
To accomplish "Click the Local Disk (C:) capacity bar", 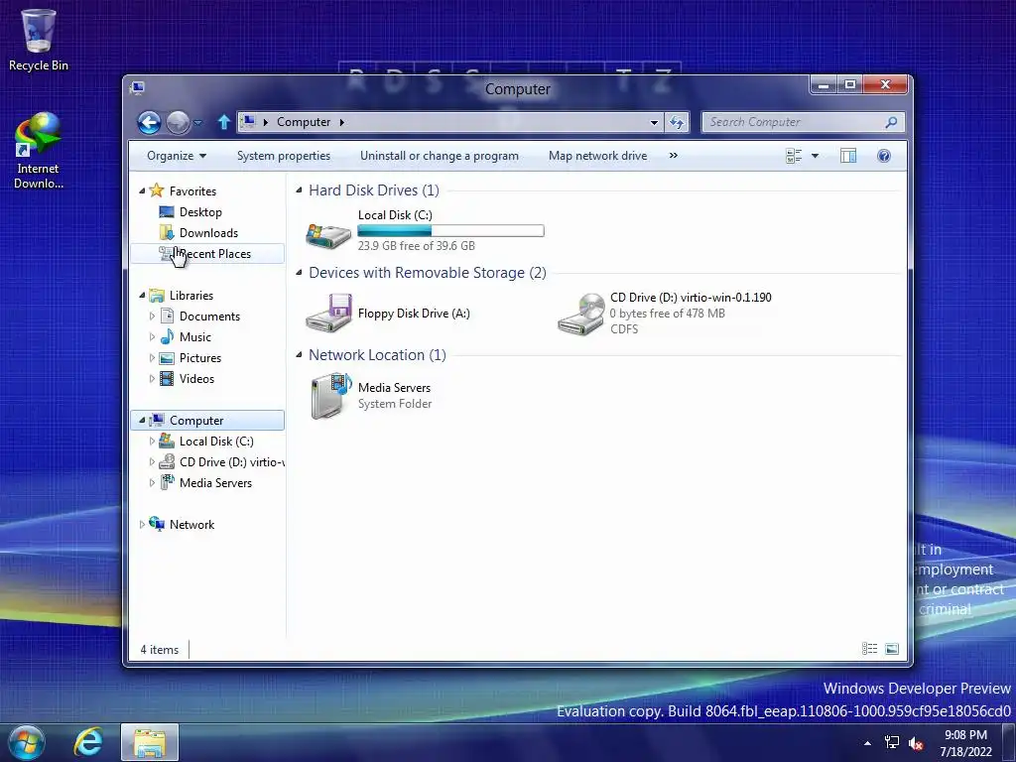I will pyautogui.click(x=451, y=230).
